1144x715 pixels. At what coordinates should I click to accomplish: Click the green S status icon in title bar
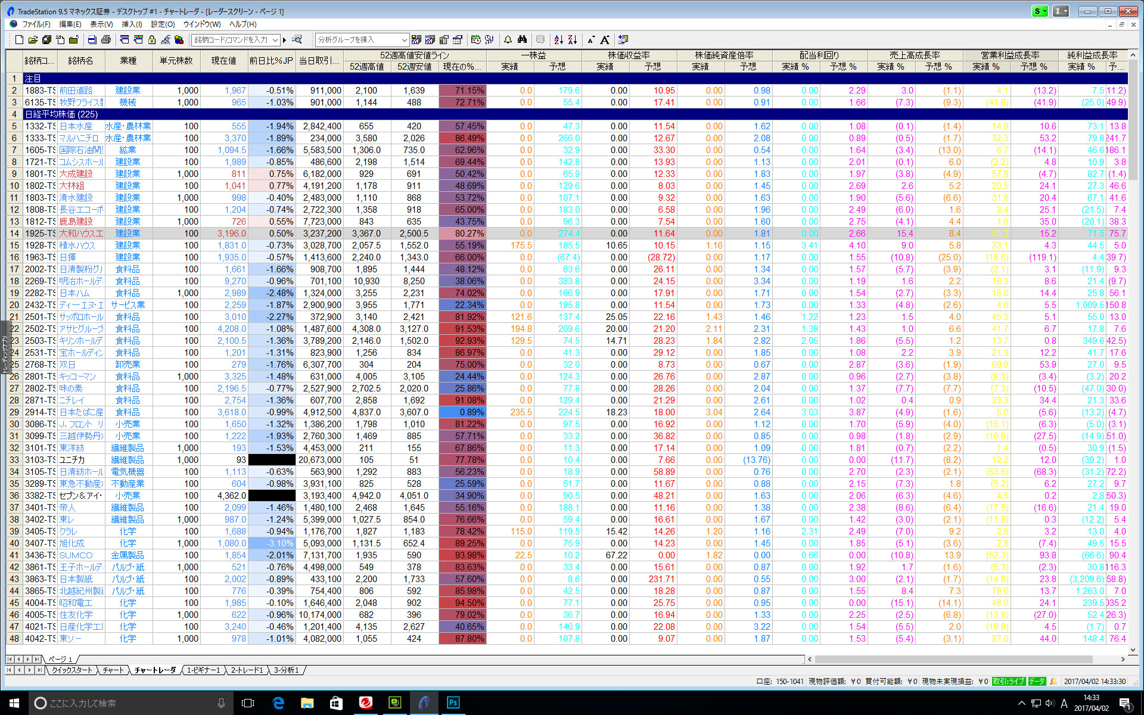(x=1040, y=11)
